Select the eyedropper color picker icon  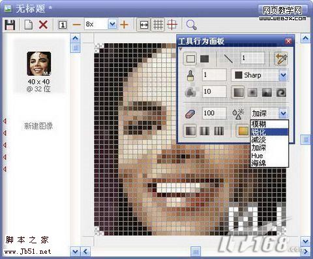281,58
